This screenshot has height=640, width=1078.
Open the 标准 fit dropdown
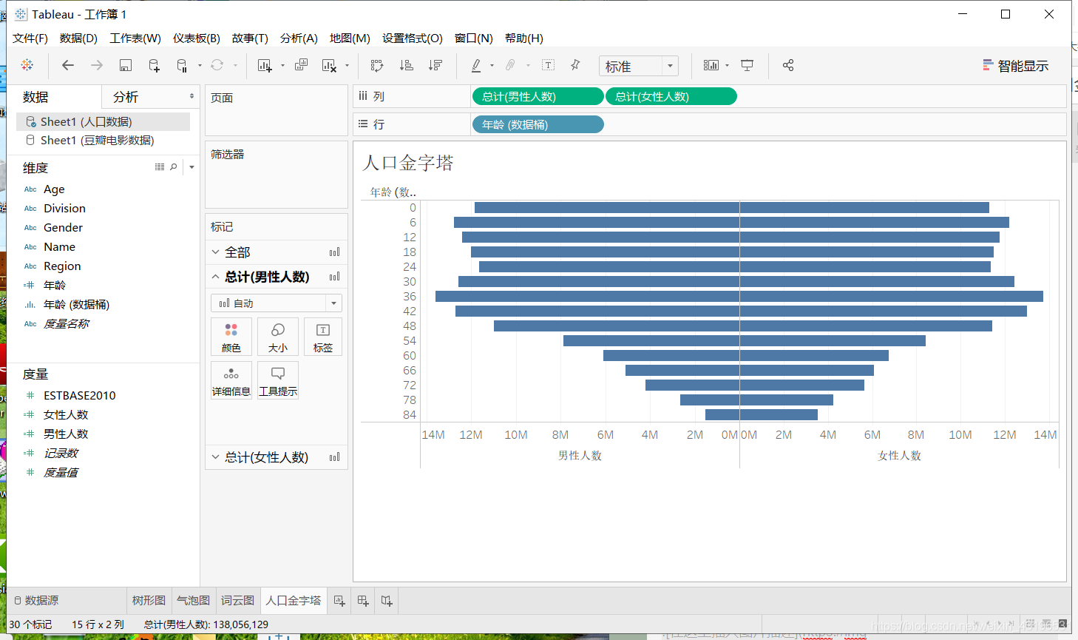(x=639, y=66)
